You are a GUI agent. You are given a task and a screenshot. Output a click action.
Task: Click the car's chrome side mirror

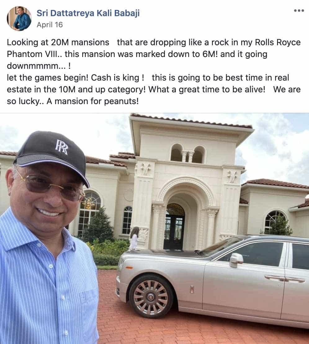pyautogui.click(x=236, y=259)
